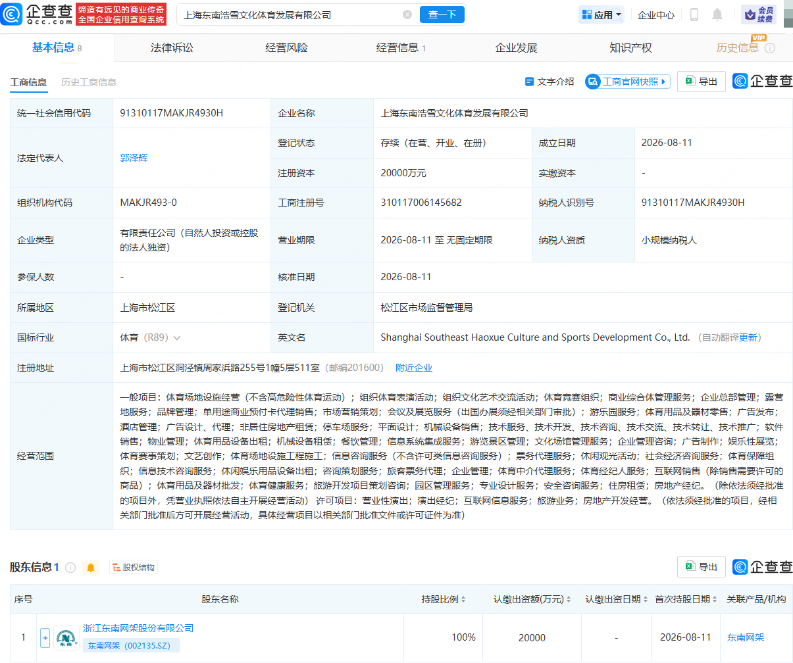Open 工商官网快照 snapshot

(x=627, y=82)
